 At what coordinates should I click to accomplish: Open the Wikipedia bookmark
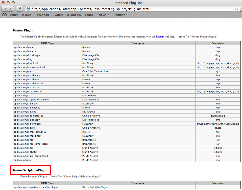pyautogui.click(x=74, y=15)
